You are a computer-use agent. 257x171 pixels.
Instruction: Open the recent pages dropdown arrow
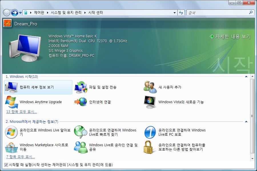coord(21,13)
